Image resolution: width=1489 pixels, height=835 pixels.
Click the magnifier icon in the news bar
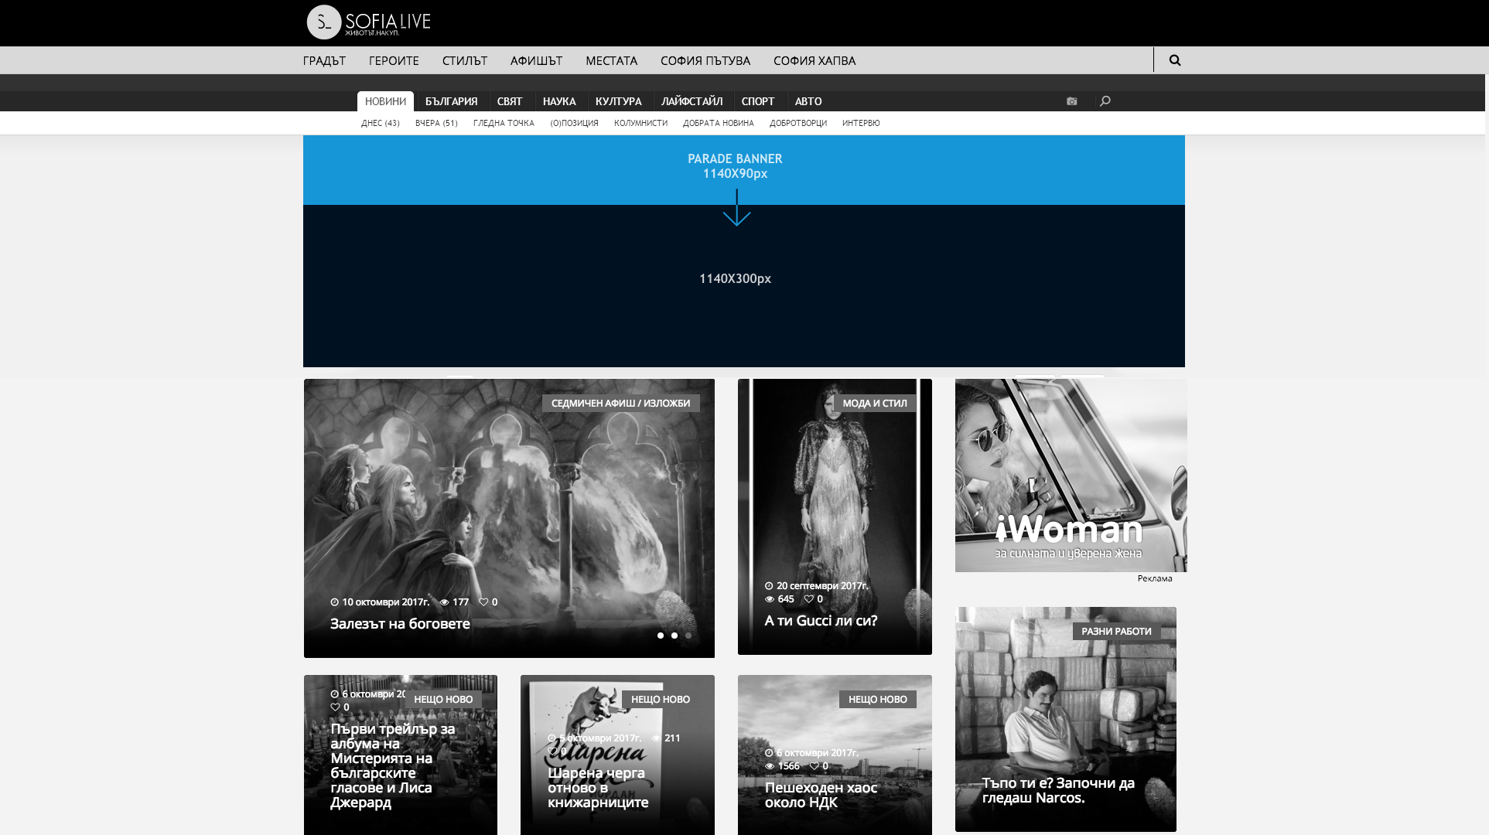pos(1105,101)
